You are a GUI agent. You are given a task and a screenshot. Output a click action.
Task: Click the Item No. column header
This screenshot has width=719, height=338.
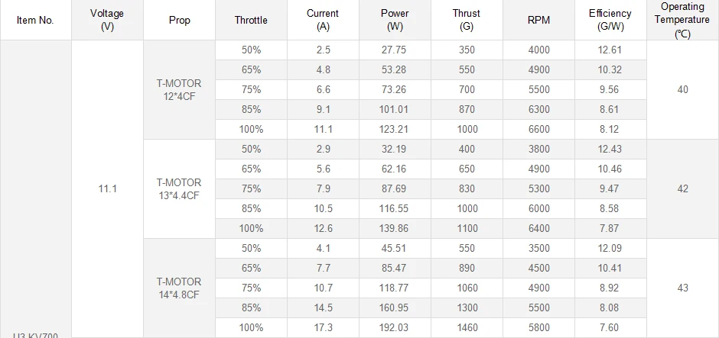[35, 20]
